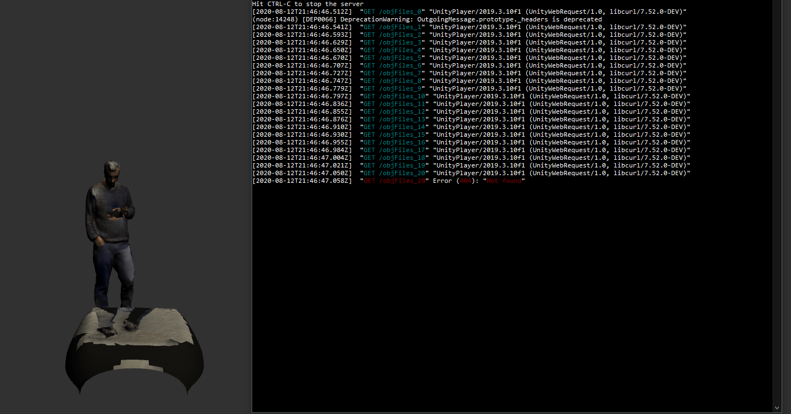Click the red 'Not found' error message
The height and width of the screenshot is (414, 791).
[504, 181]
